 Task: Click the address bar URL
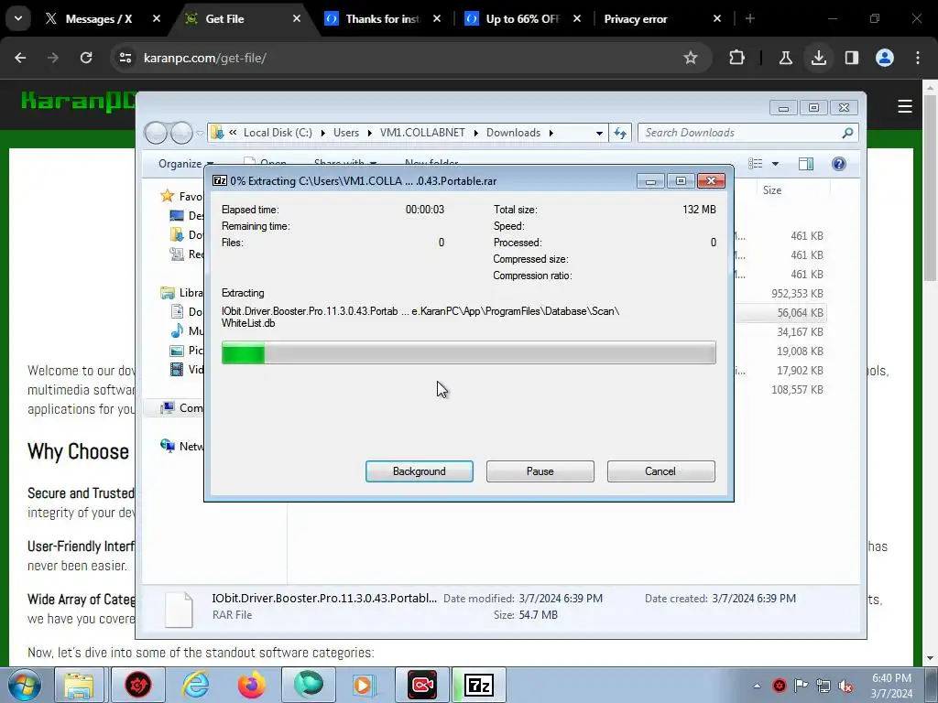click(x=204, y=58)
